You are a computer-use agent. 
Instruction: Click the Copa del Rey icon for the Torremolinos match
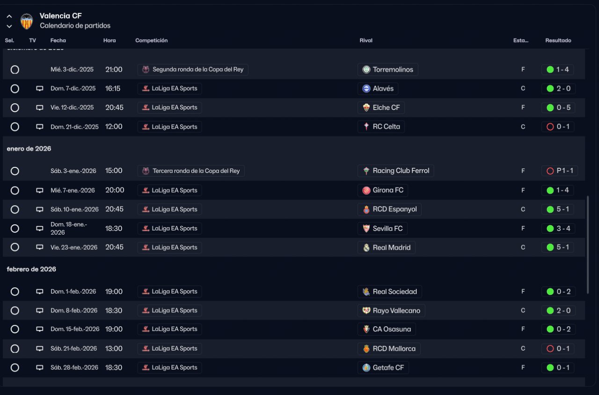pos(146,70)
